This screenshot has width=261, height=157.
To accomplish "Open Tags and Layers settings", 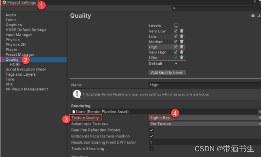I will tap(20, 74).
